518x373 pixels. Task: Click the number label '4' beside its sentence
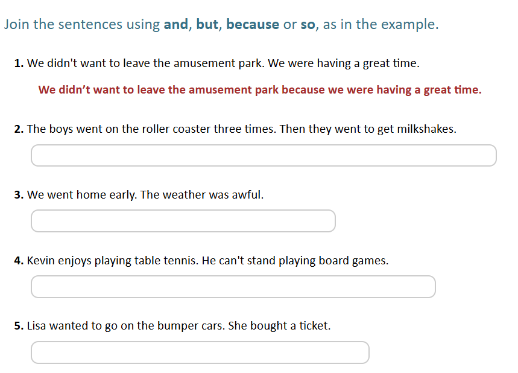click(17, 260)
